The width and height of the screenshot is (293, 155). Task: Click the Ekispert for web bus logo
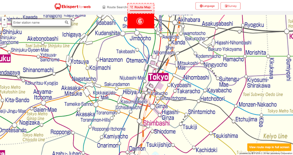coord(73,6)
